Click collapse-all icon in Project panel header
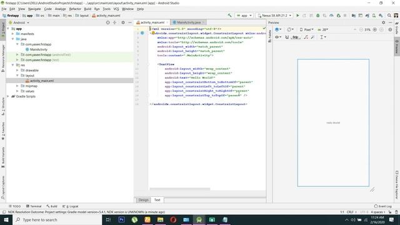Image resolution: width=400 pixels, height=225 pixels. [x=115, y=22]
